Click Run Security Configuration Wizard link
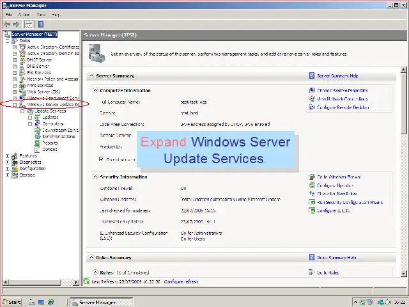 [350, 202]
